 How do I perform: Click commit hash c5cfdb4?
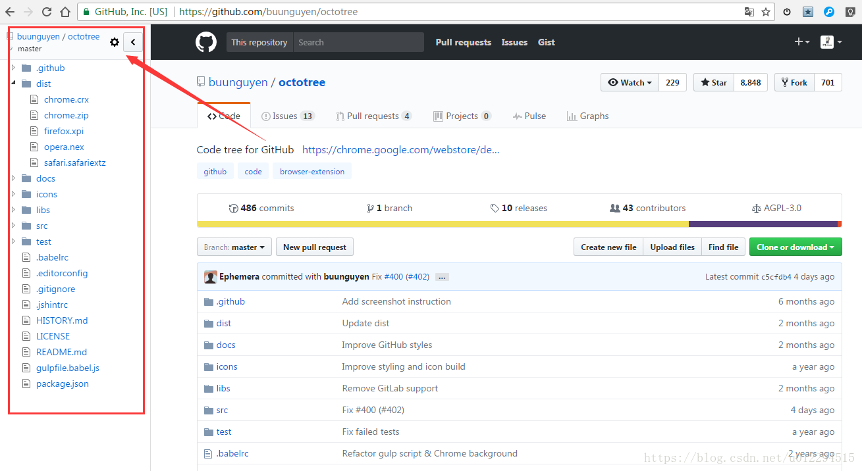(x=776, y=277)
